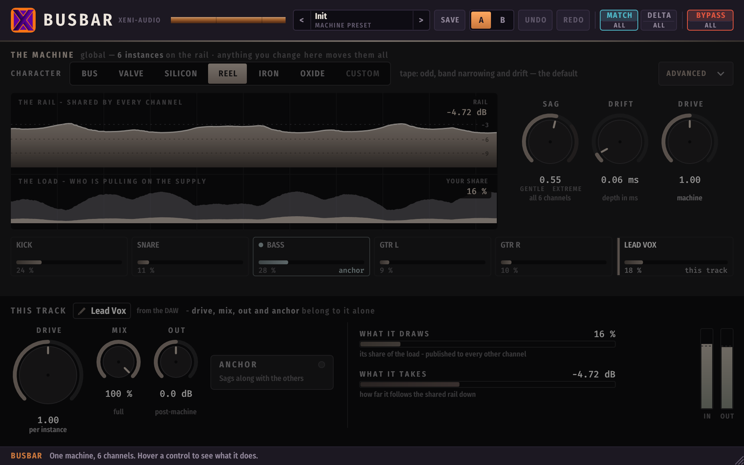Screen dimensions: 744x465
Task: Click the Busbar X logo icon
Action: click(x=23, y=20)
